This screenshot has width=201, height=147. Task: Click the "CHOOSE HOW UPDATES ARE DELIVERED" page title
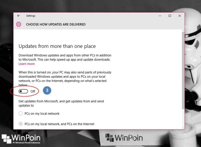click(56, 24)
